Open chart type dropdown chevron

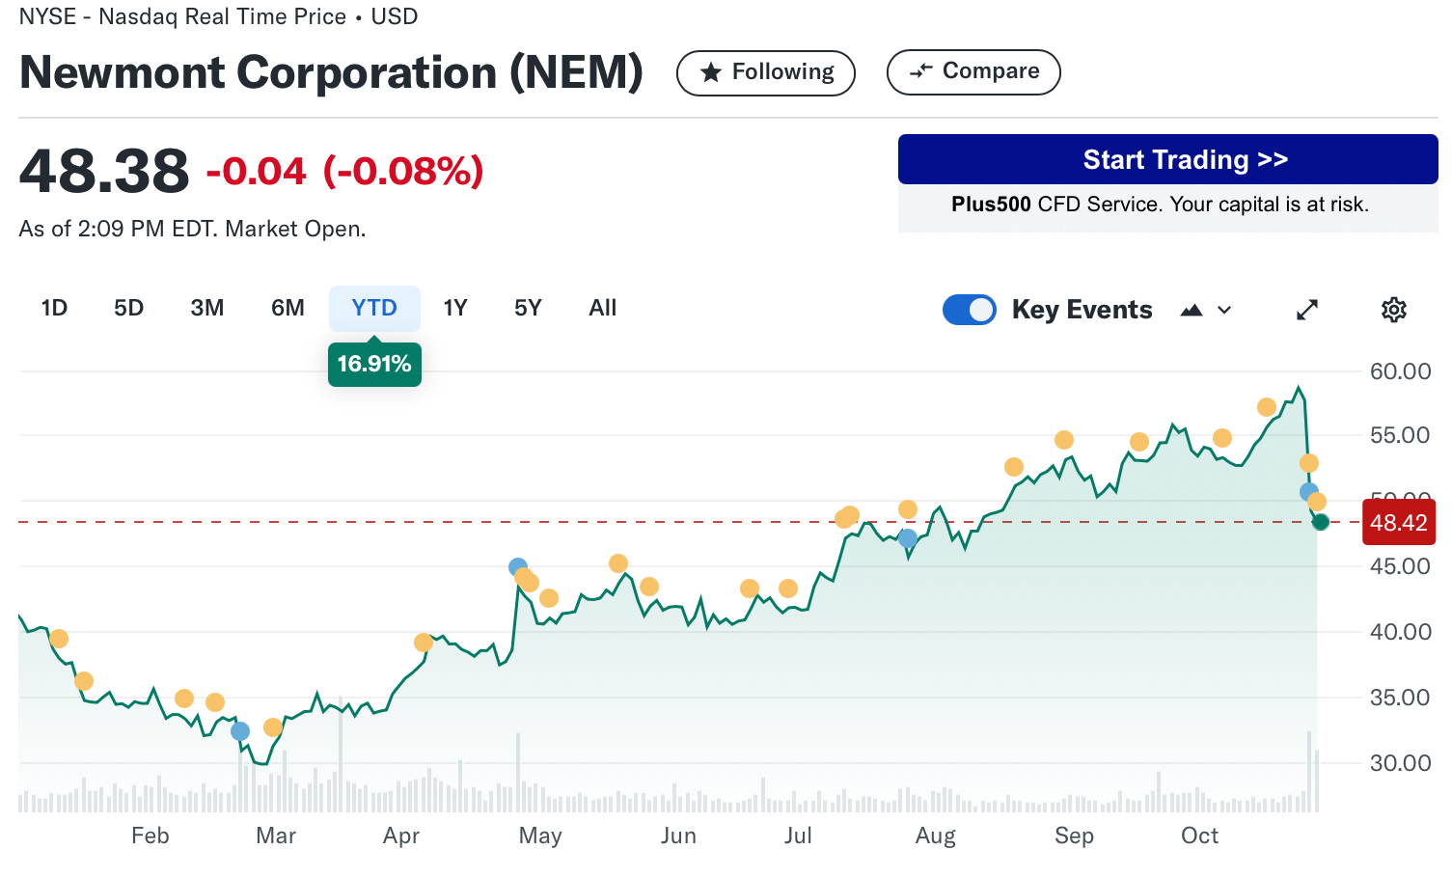pyautogui.click(x=1224, y=310)
